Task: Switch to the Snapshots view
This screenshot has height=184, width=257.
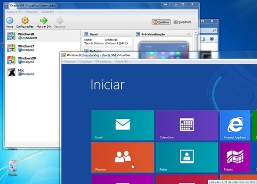Action: coord(182,22)
